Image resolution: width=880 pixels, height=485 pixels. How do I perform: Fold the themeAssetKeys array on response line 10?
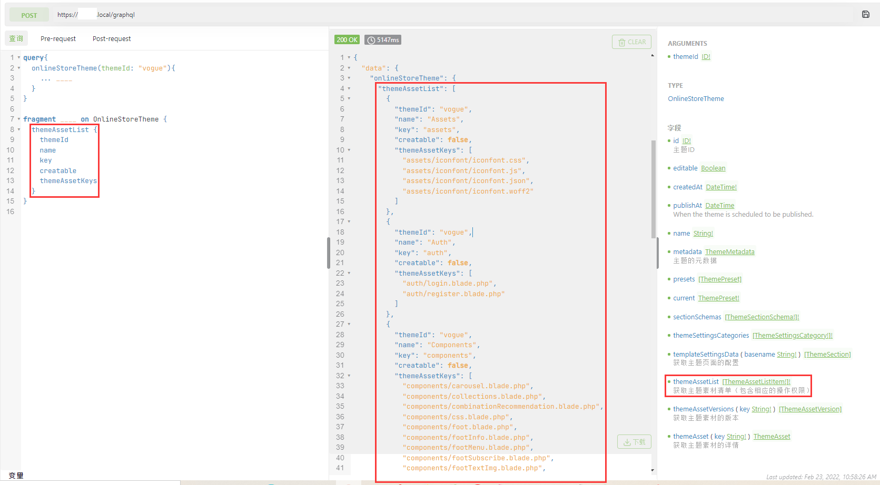click(x=349, y=150)
